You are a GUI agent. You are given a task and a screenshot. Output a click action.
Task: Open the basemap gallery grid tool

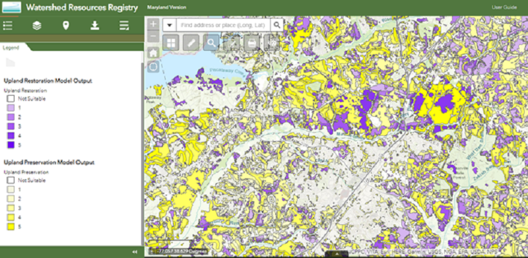point(171,43)
